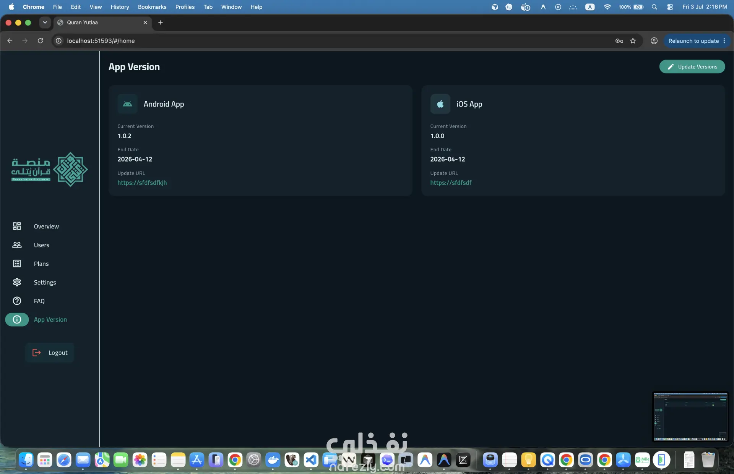Image resolution: width=734 pixels, height=474 pixels.
Task: Open the Android update URL https://sfdfsdfkjh
Action: point(142,183)
